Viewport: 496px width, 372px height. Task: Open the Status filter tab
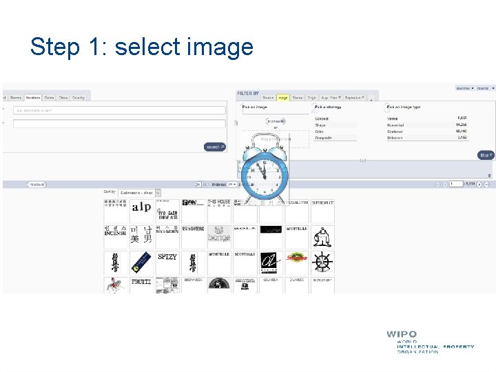[298, 98]
